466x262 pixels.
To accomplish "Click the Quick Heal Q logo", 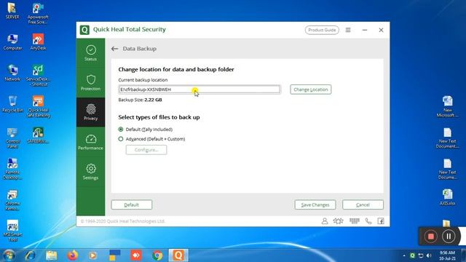I will [84, 30].
